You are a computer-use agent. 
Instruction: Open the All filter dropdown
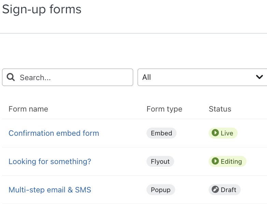198,77
